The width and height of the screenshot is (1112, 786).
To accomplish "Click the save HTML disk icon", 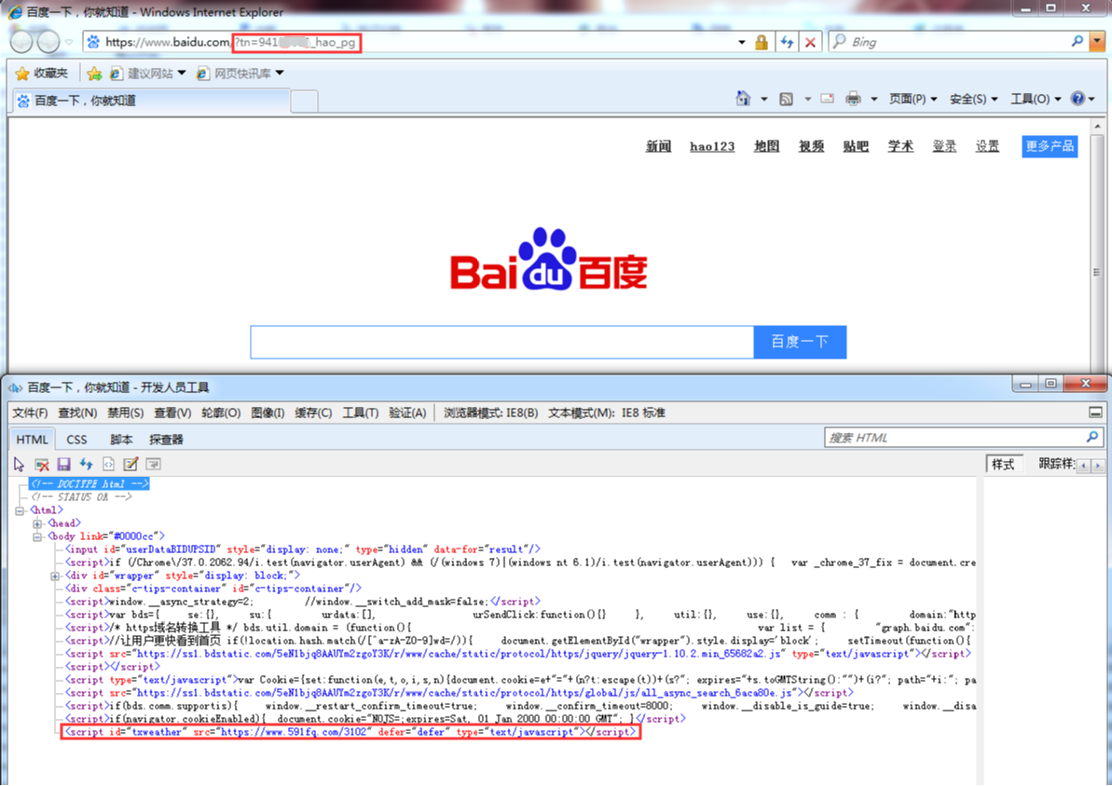I will 63,464.
